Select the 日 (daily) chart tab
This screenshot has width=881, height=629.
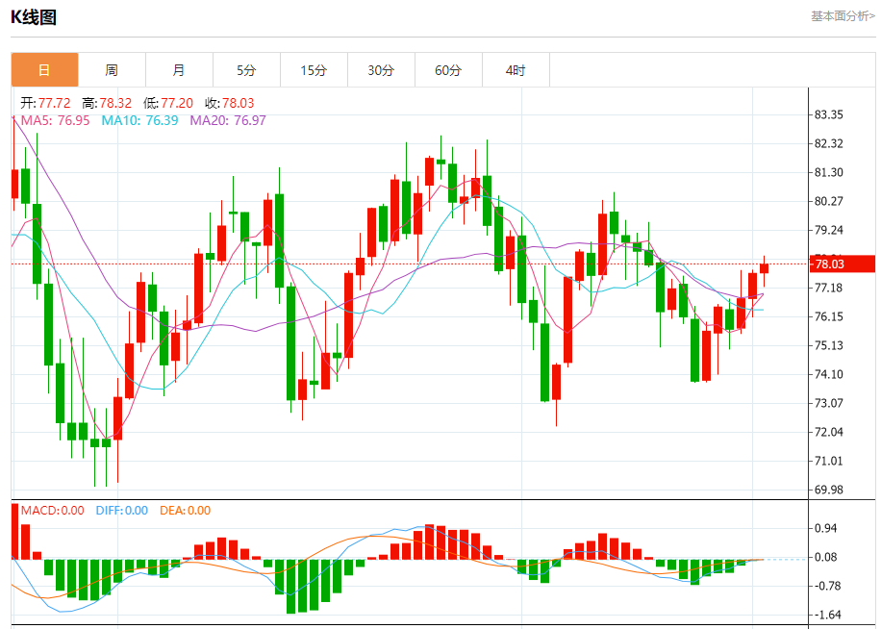(x=44, y=70)
